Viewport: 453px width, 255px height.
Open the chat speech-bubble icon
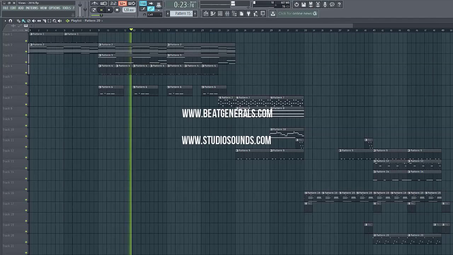click(x=332, y=5)
